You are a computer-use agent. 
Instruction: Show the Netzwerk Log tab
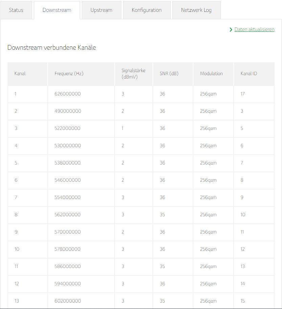tap(196, 10)
